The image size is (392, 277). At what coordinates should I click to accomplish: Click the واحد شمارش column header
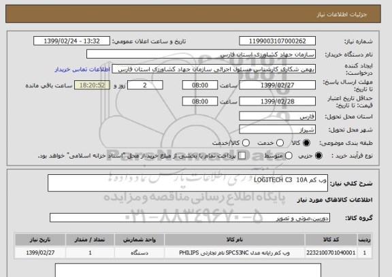click(140, 240)
